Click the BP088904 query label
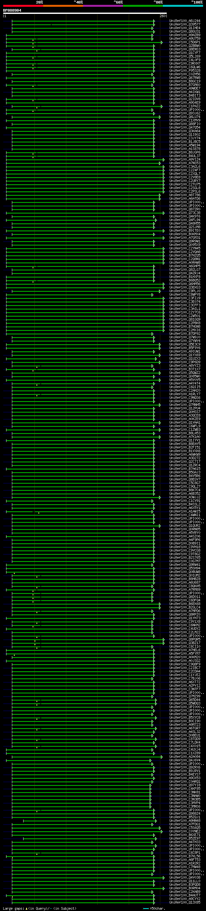Image resolution: width=206 pixels, height=911 pixels. (12, 11)
